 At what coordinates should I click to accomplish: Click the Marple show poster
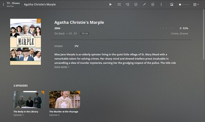[x=26, y=42]
